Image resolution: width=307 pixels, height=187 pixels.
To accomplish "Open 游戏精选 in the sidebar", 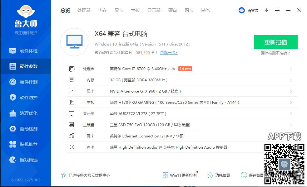I will [25, 160].
